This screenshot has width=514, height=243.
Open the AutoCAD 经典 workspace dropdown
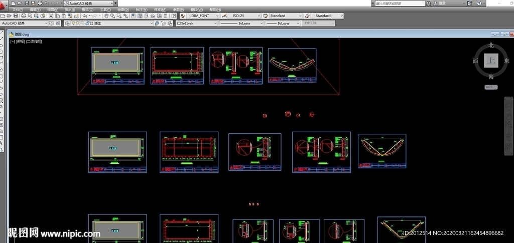(24, 23)
